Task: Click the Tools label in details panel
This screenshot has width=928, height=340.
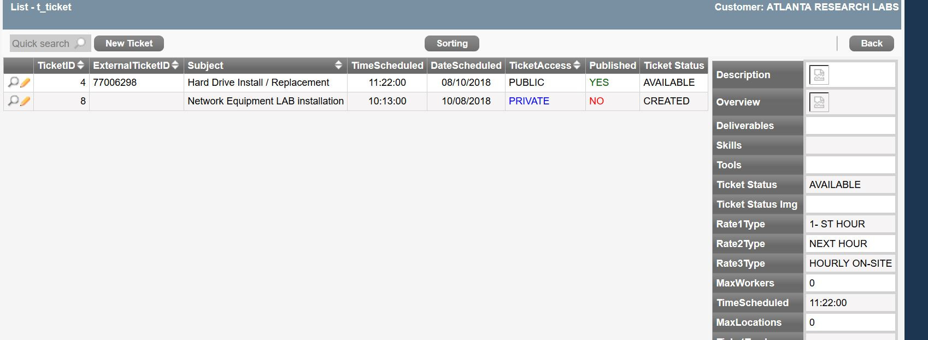Action: pyautogui.click(x=729, y=165)
